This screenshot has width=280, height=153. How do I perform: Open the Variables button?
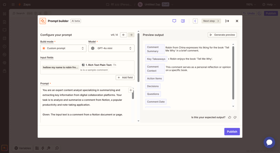23,148
